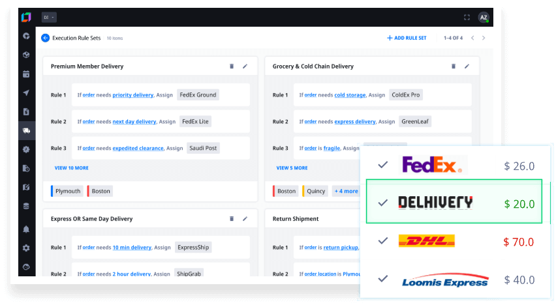Select the Saudi Post carrier chip
This screenshot has width=556, height=305.
click(x=203, y=148)
